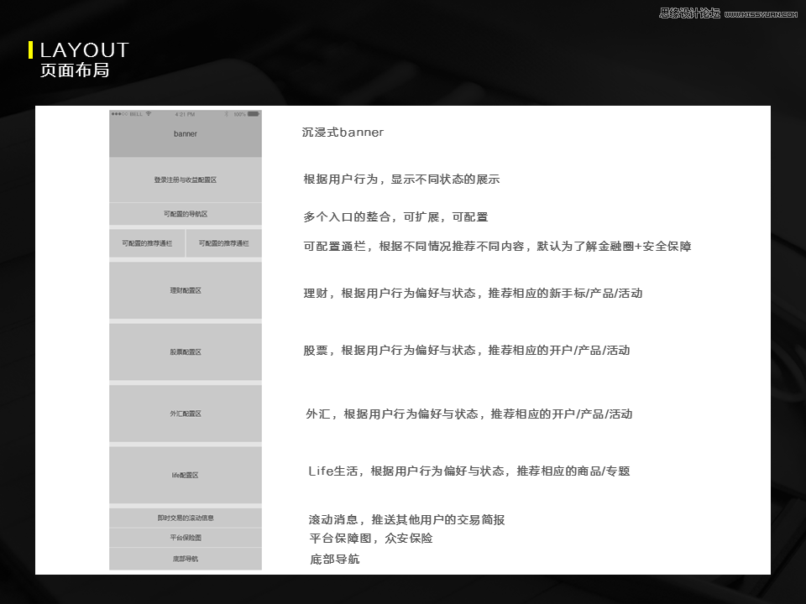This screenshot has width=806, height=604.
Task: Select the 登录注册与收益配置区 block
Action: [x=185, y=180]
